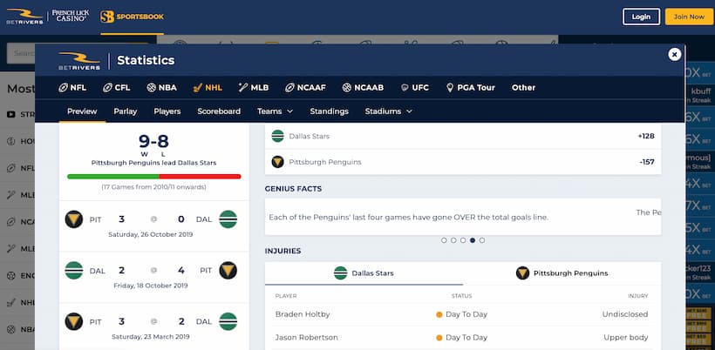This screenshot has height=350, width=715.
Task: Select the NFL football icon tab
Action: click(x=72, y=87)
